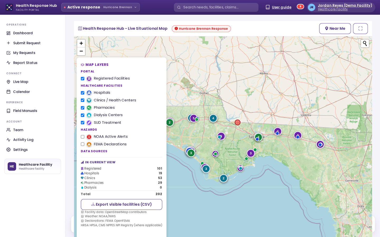
Task: Open the Healthcare Facility organization card
Action: click(32, 167)
